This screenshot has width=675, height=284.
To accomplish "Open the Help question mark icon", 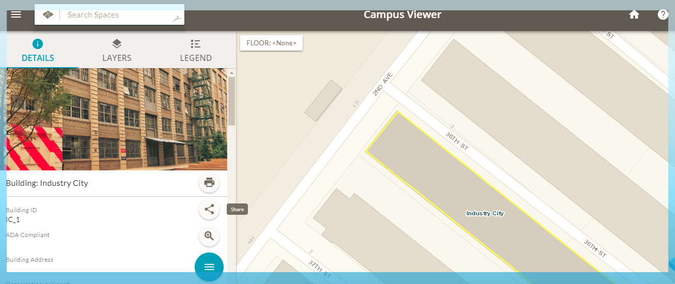I will [663, 14].
